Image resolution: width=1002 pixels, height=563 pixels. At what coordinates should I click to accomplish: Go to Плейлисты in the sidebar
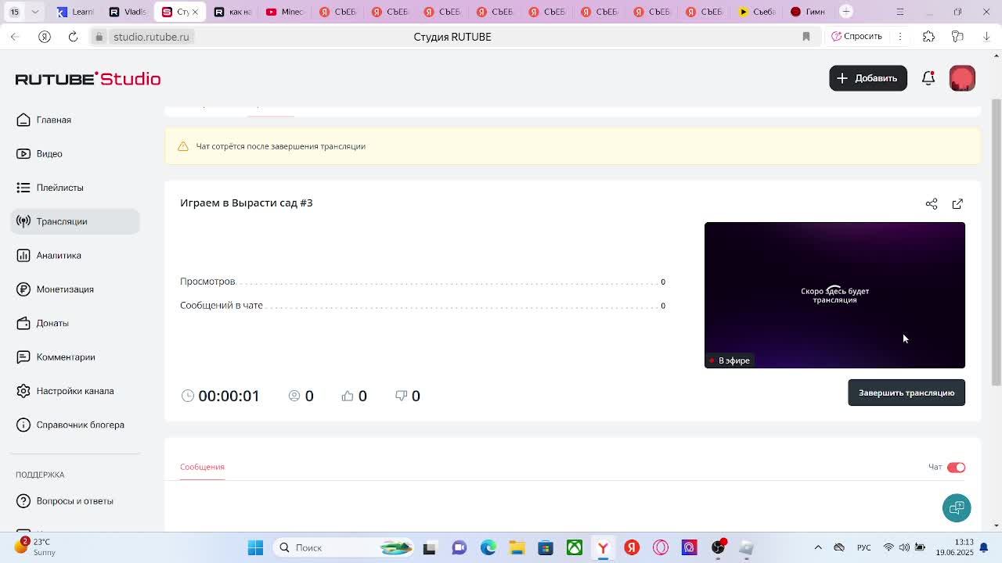click(75, 188)
